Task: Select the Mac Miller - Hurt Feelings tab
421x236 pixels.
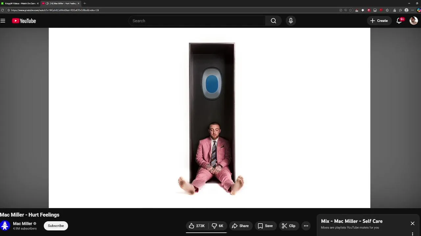Action: 61,3
